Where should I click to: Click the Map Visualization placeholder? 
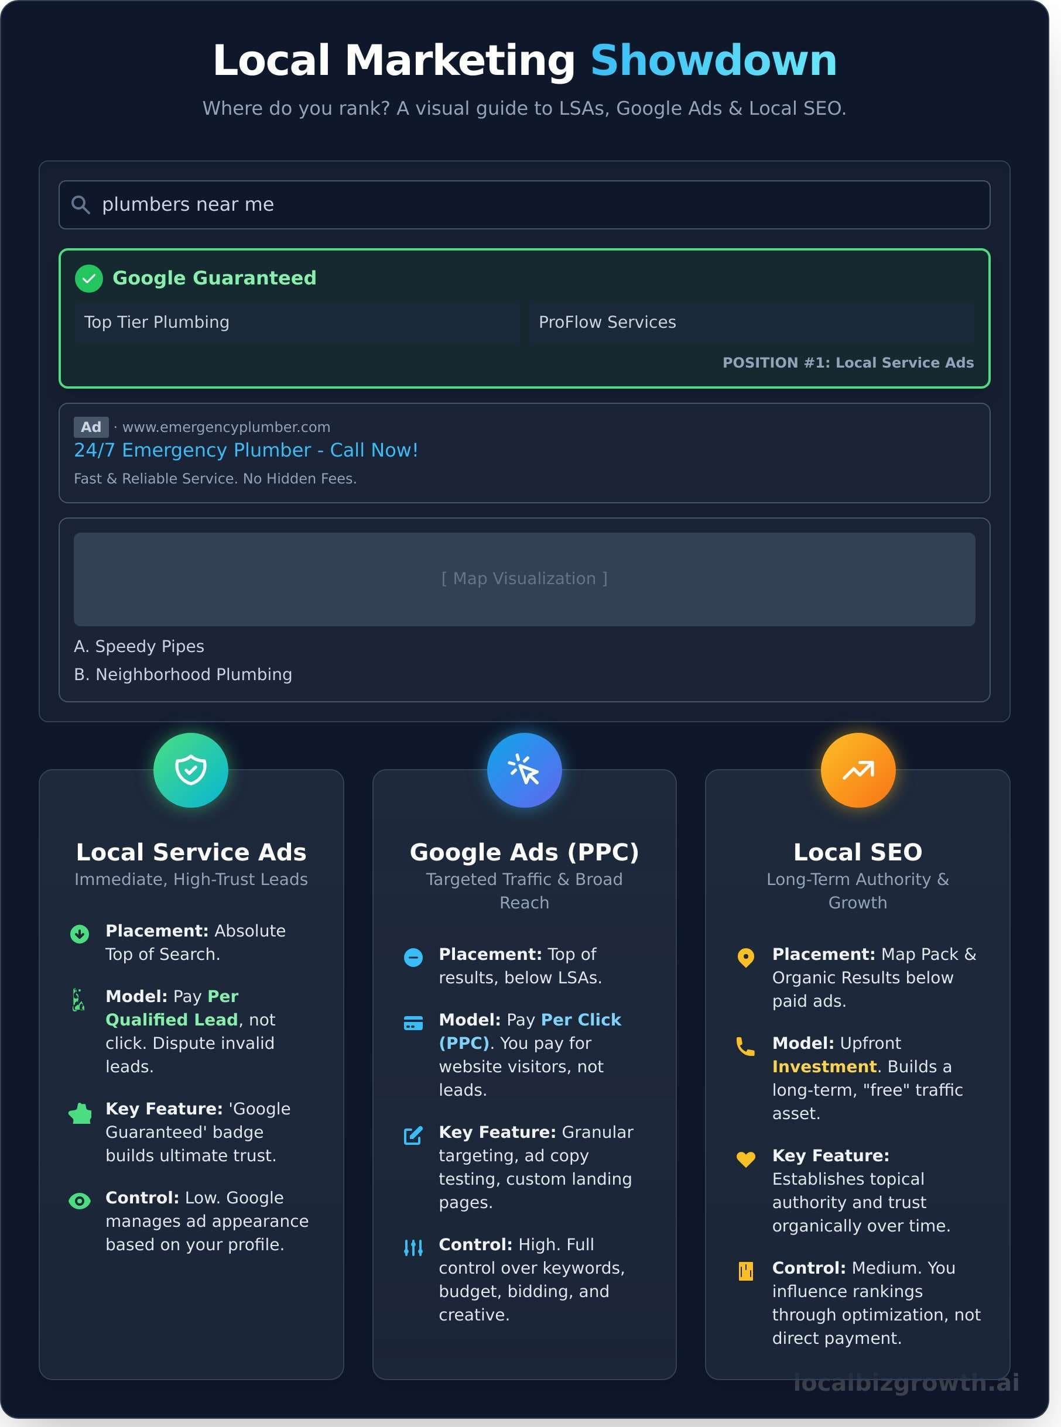point(524,579)
